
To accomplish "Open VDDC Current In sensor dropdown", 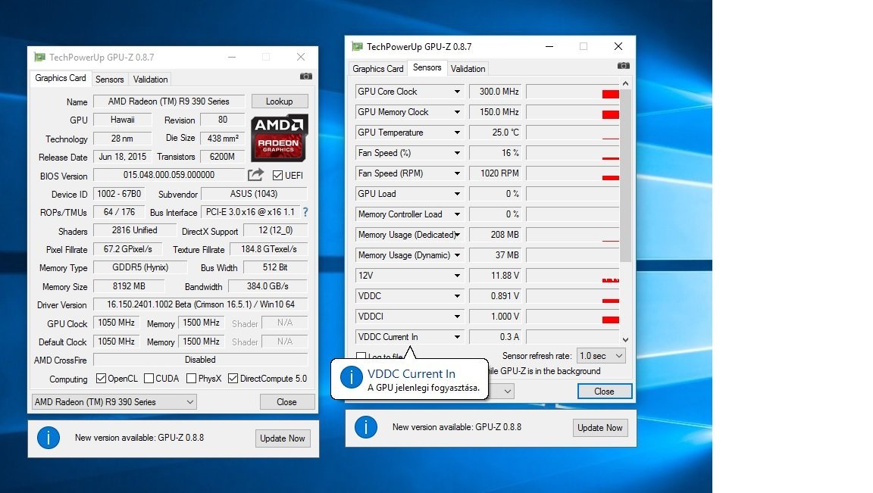I will click(x=457, y=337).
